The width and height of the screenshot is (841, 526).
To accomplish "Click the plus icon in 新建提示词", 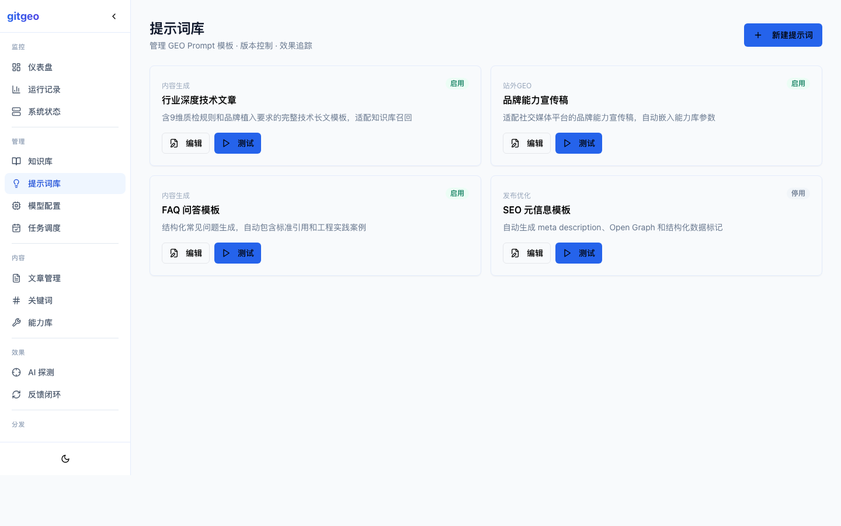I will click(x=758, y=35).
